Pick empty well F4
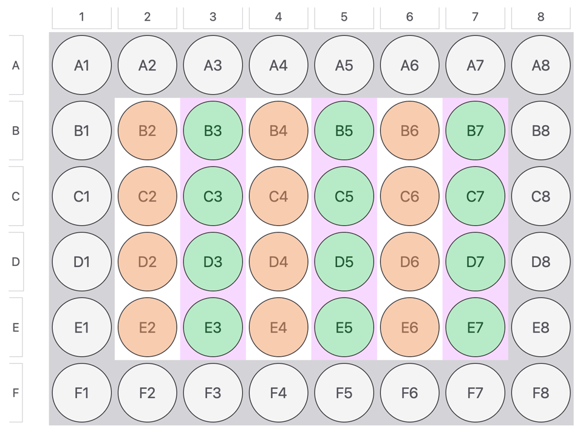Viewport: 583px width, 437px height. click(279, 393)
